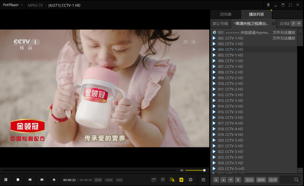Switch to the 播放列表 tab
The image size is (304, 186).
256,14
